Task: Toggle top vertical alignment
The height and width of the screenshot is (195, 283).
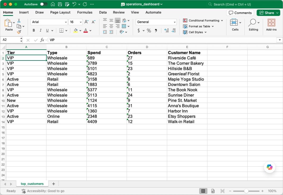Action: coord(105,20)
